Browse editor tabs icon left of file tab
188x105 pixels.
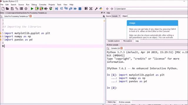pyautogui.click(x=1, y=16)
